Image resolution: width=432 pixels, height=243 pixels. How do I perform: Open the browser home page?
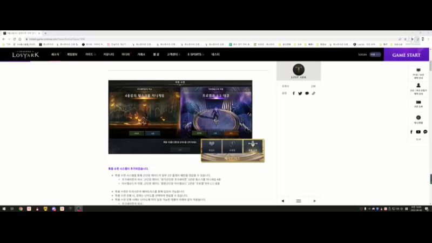pyautogui.click(x=20, y=39)
